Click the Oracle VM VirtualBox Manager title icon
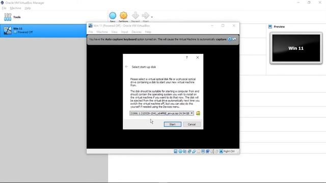Screen dimensions: 326x183 (2, 3)
